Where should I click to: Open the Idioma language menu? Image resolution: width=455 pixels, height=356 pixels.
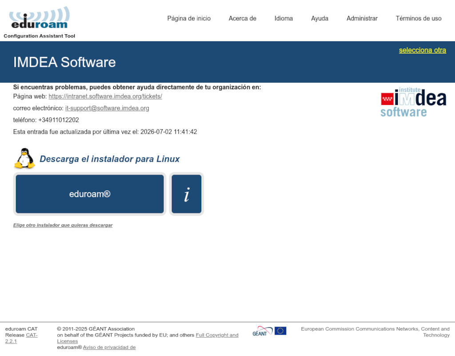click(283, 18)
